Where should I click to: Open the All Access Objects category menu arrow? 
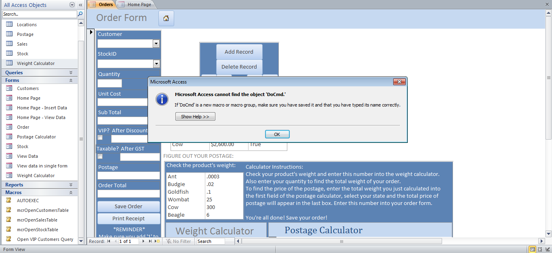[72, 5]
